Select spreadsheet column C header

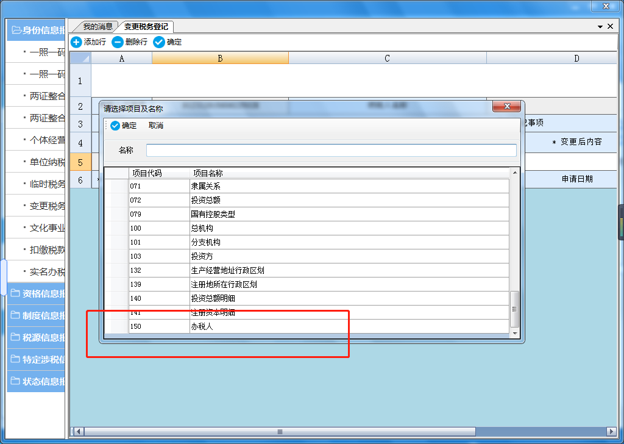(387, 58)
